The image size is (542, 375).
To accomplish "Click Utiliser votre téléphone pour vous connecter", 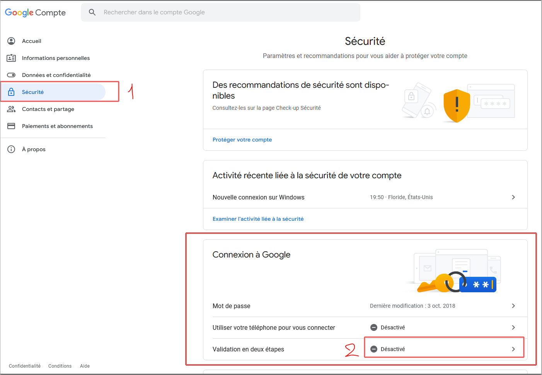I will coord(274,327).
